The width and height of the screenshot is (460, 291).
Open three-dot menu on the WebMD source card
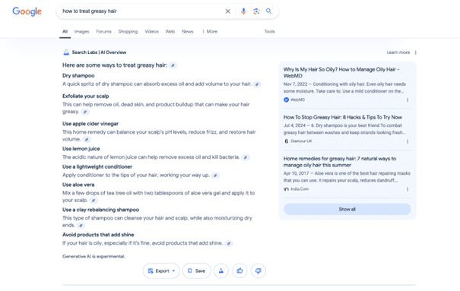(x=408, y=100)
